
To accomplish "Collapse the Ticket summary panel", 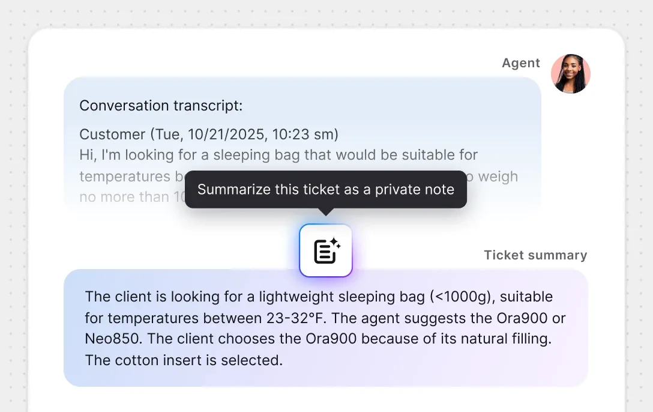I will click(535, 255).
